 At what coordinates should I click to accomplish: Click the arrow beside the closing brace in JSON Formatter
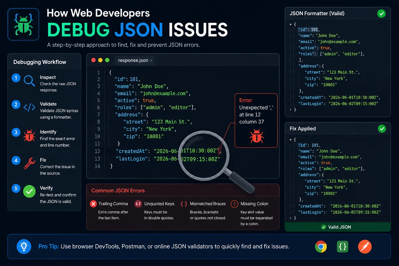(x=291, y=110)
